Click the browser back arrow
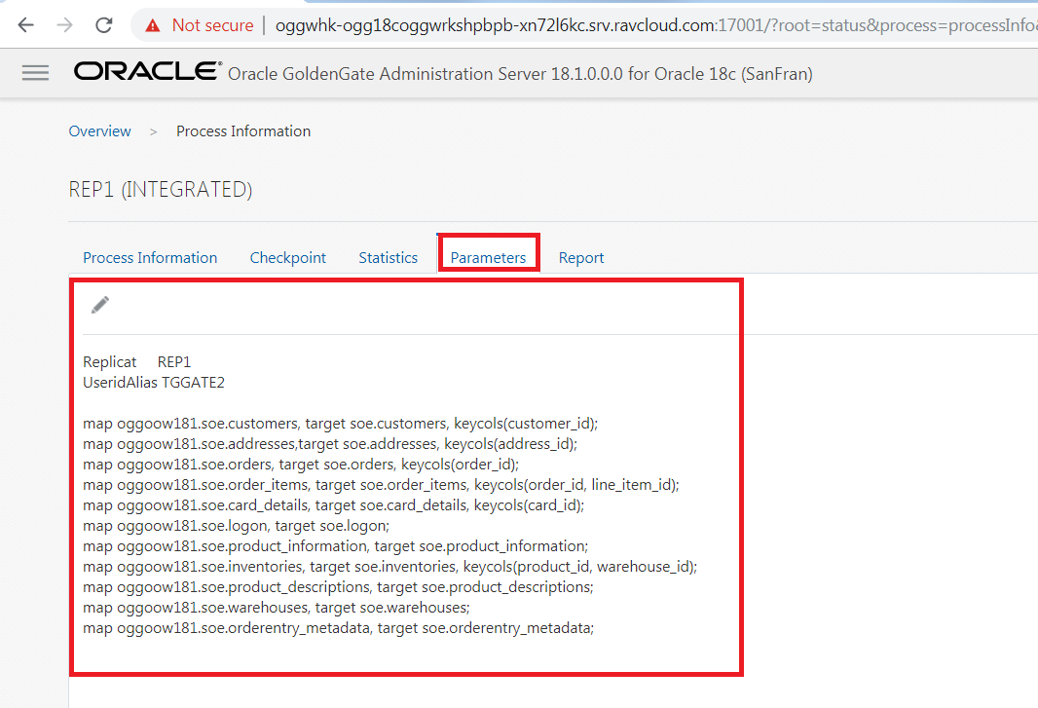 click(x=26, y=25)
